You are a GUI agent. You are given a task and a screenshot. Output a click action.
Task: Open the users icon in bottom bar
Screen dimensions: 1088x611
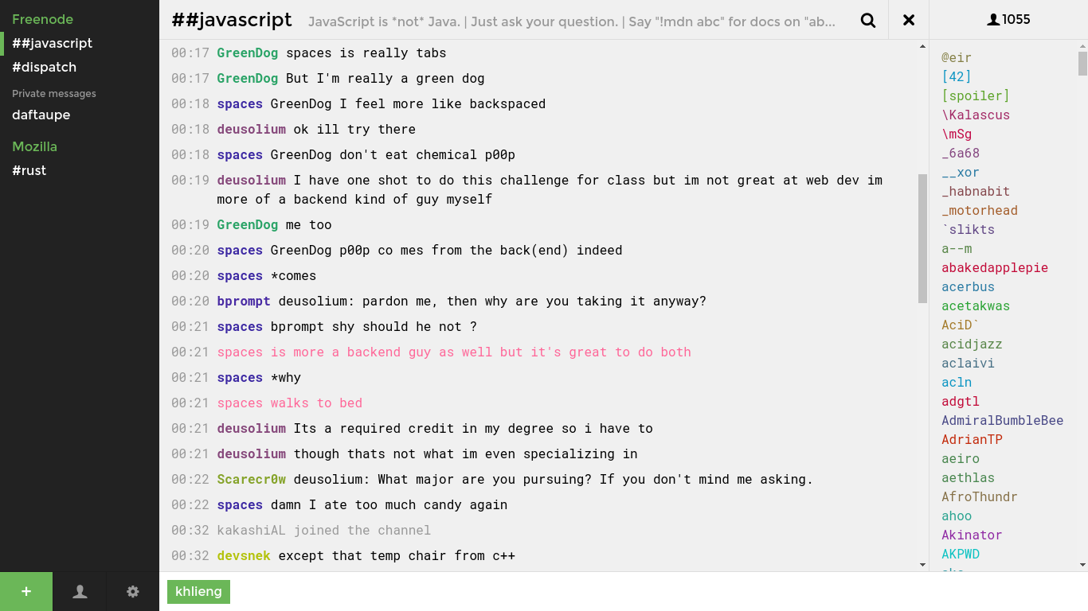tap(80, 591)
